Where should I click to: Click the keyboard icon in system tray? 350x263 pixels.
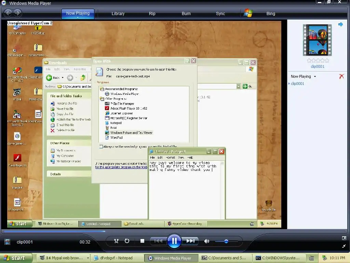[312, 258]
